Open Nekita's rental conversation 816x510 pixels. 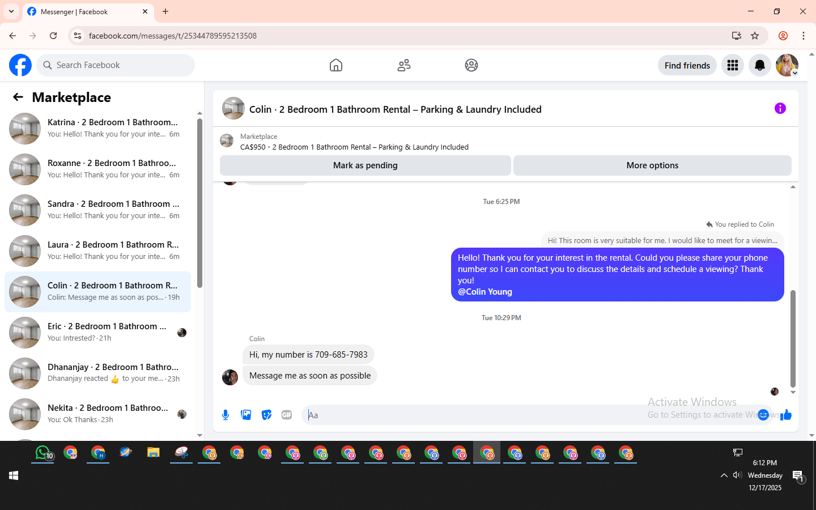[97, 414]
